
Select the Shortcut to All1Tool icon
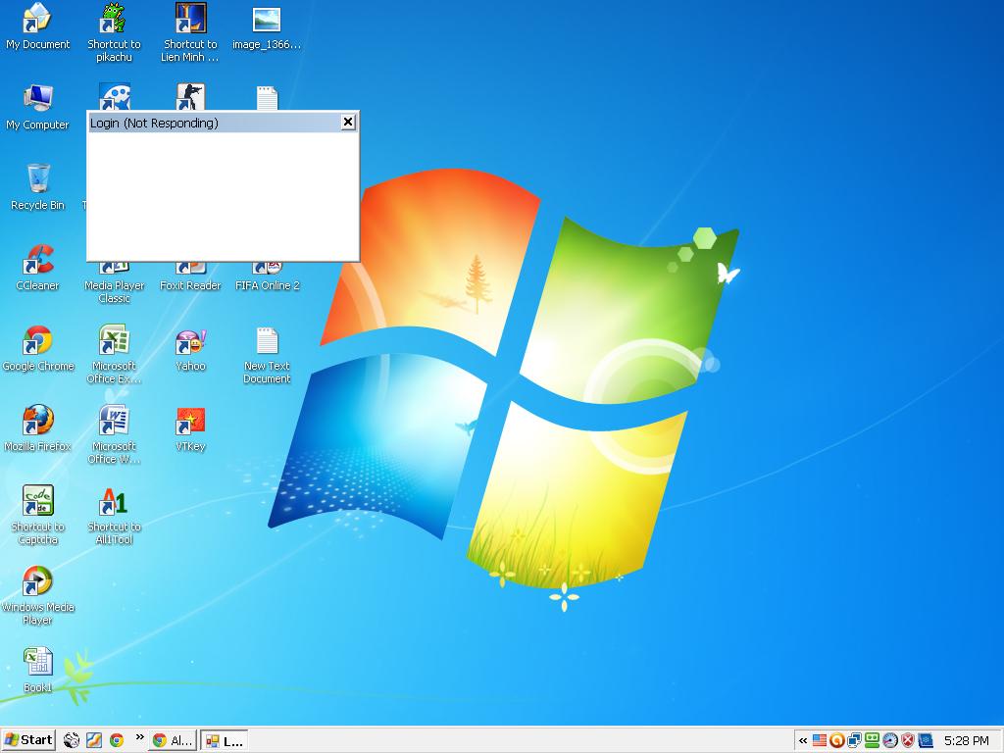point(114,503)
